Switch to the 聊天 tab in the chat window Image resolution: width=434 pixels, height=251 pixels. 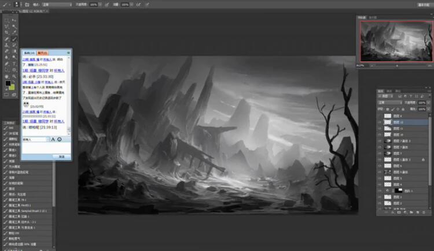pos(42,53)
